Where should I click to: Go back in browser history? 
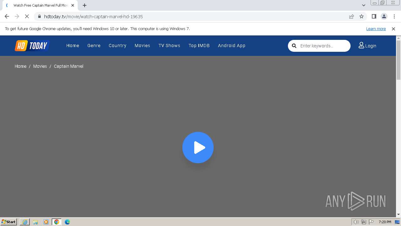pyautogui.click(x=7, y=16)
